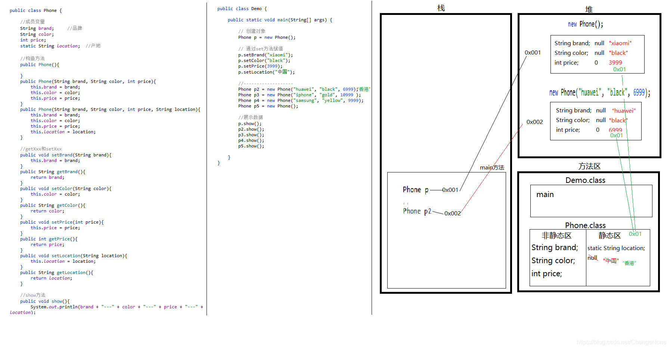
Task: Click the 'main' entry under Demo.class
Action: click(x=545, y=194)
